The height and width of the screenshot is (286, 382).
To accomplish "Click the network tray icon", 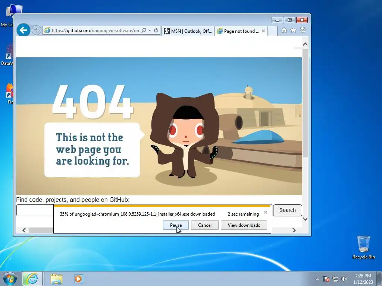I will pos(335,279).
